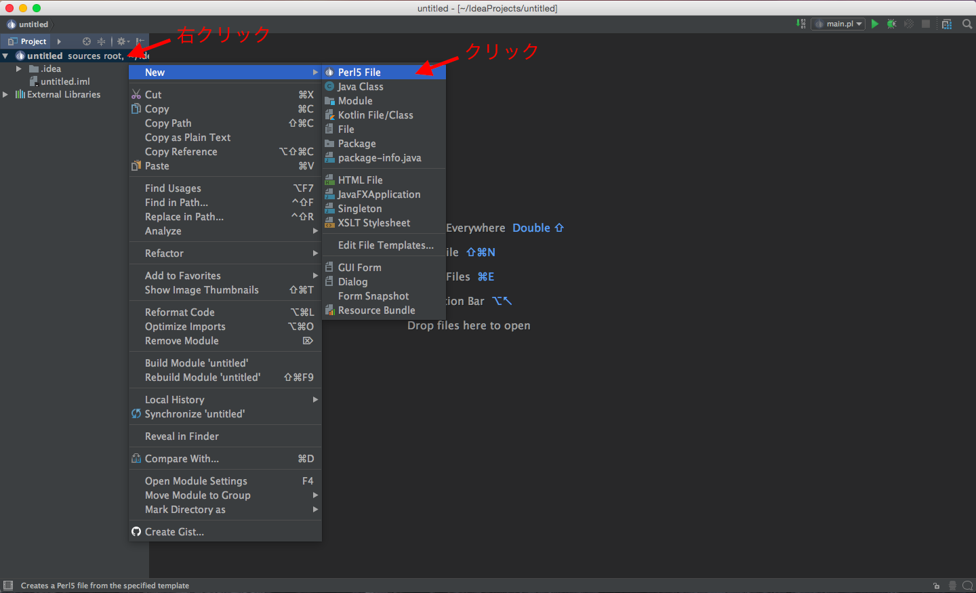Expand the .idea folder arrow
976x593 pixels.
19,69
